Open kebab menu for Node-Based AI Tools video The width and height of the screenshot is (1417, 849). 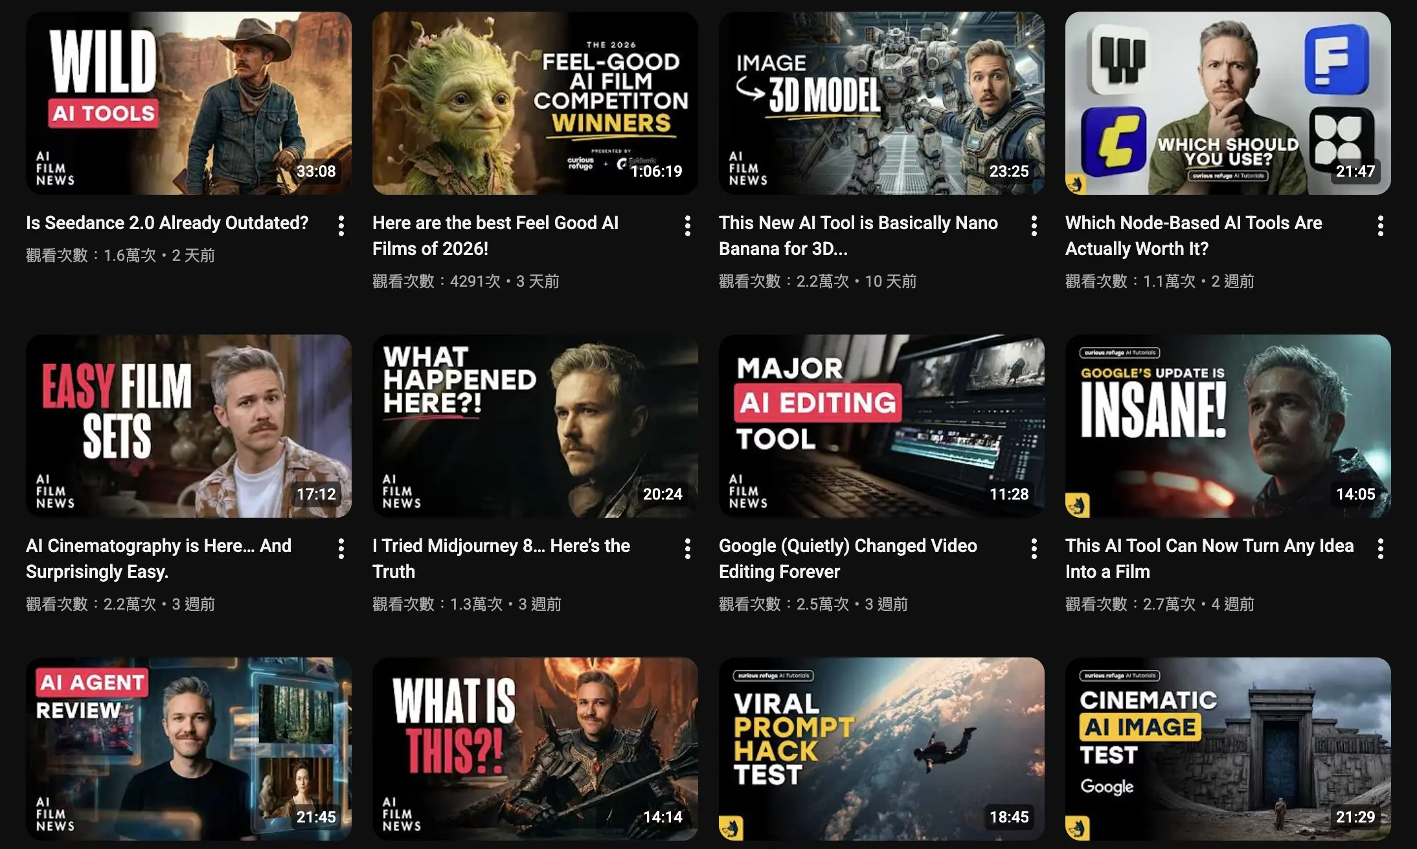coord(1381,226)
